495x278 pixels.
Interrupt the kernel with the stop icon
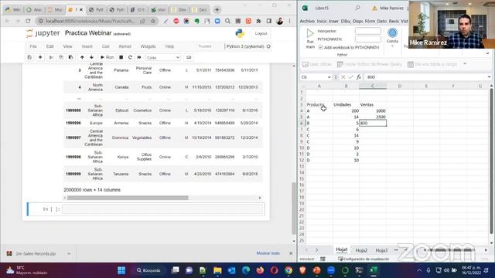click(121, 57)
